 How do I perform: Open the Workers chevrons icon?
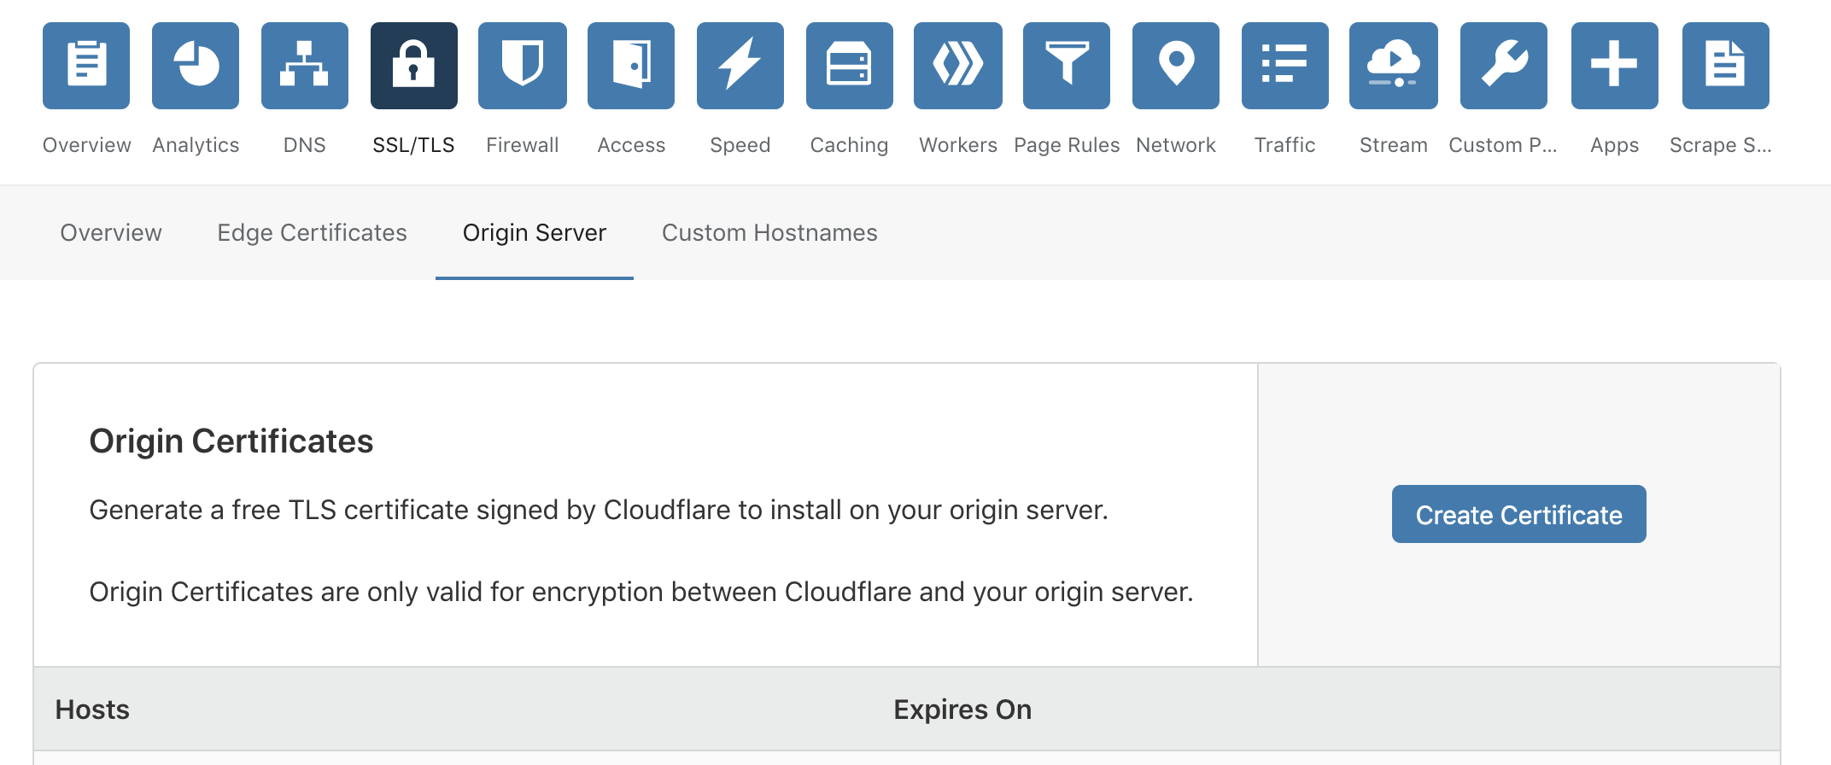(958, 66)
